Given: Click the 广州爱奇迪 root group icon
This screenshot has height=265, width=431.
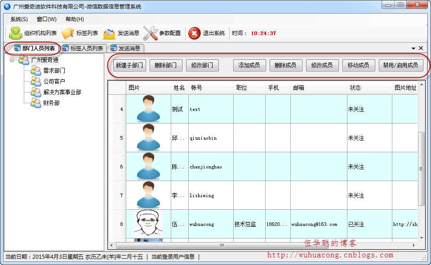Looking at the screenshot, I should (x=24, y=60).
